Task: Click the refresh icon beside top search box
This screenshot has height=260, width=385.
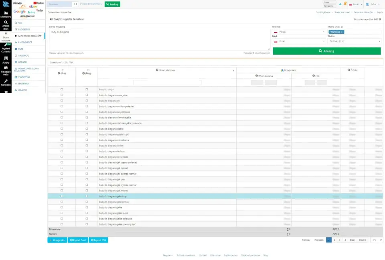Action: click(x=75, y=4)
